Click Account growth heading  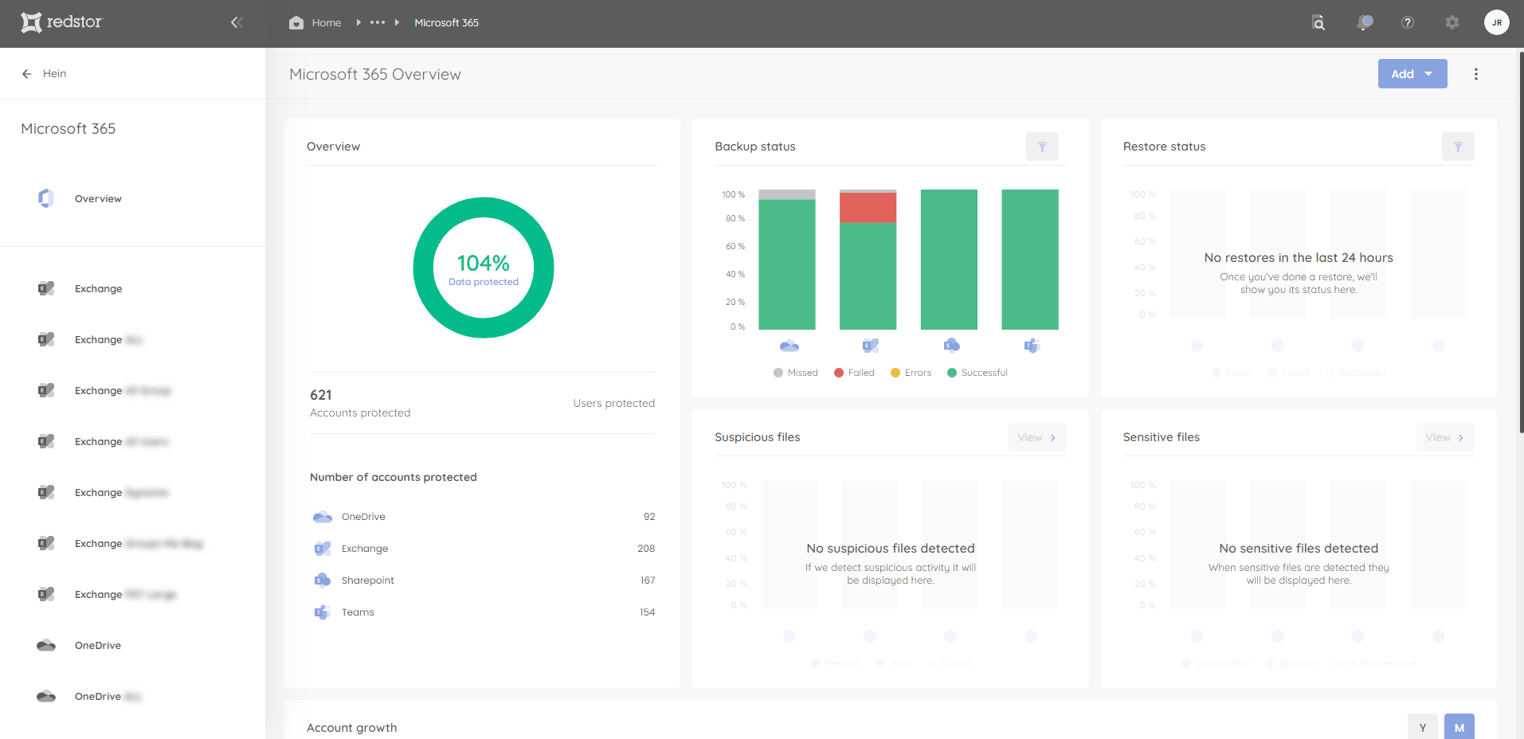click(351, 728)
